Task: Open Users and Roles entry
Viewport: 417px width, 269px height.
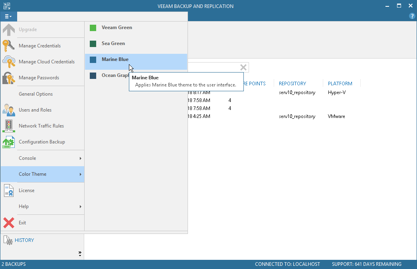Action: (35, 110)
